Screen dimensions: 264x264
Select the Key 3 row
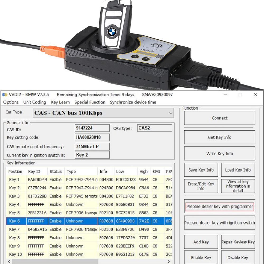pos(89,196)
